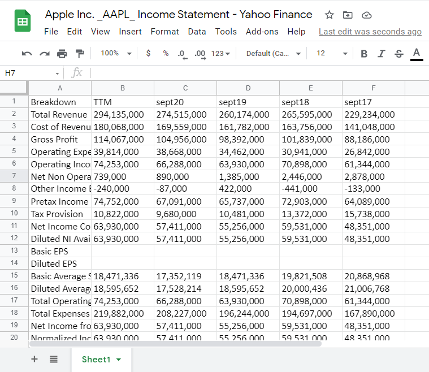Viewport: 429px width, 372px height.
Task: Click the 'Breakdown' cell
Action: (x=60, y=102)
